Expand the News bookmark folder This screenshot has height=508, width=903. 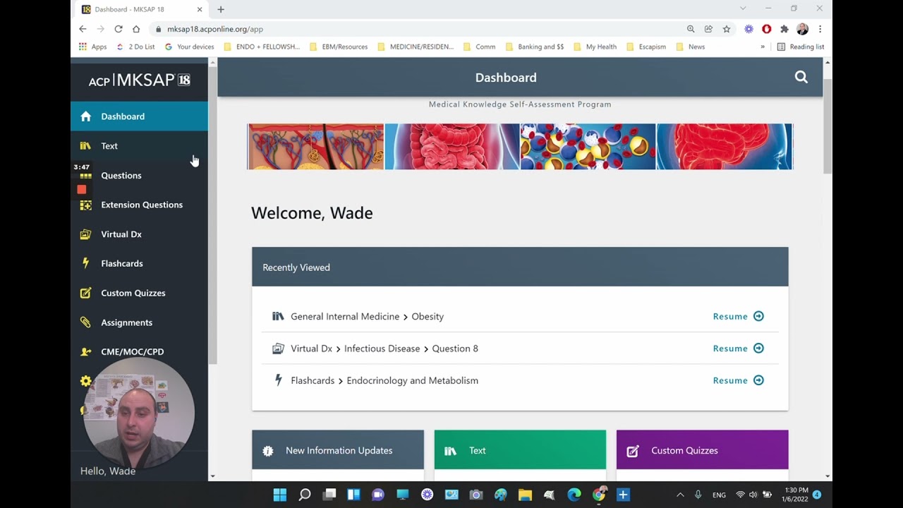(x=691, y=47)
